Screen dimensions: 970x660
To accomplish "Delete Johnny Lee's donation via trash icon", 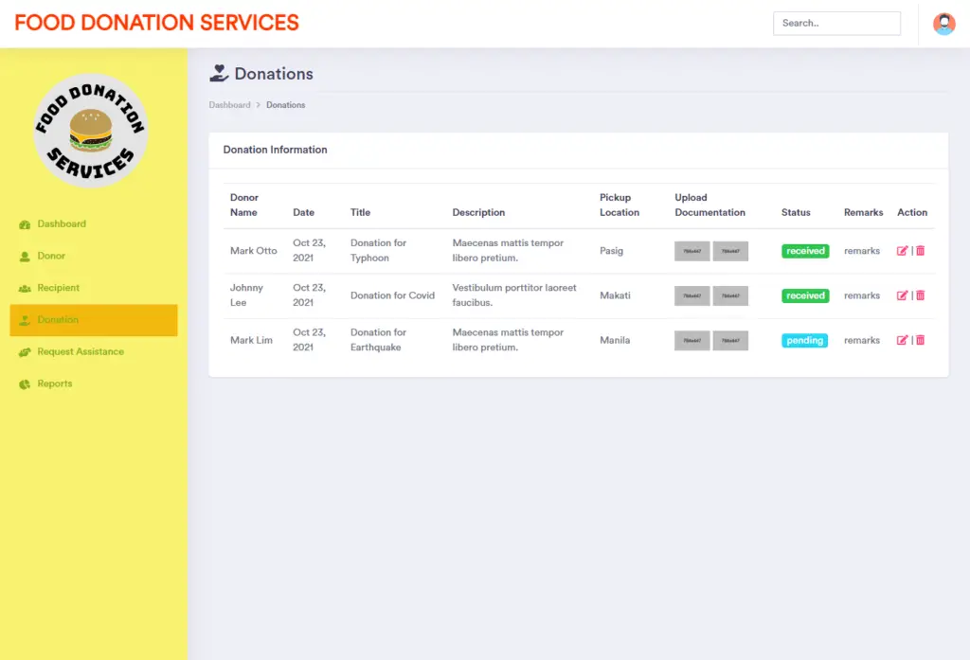I will 919,295.
